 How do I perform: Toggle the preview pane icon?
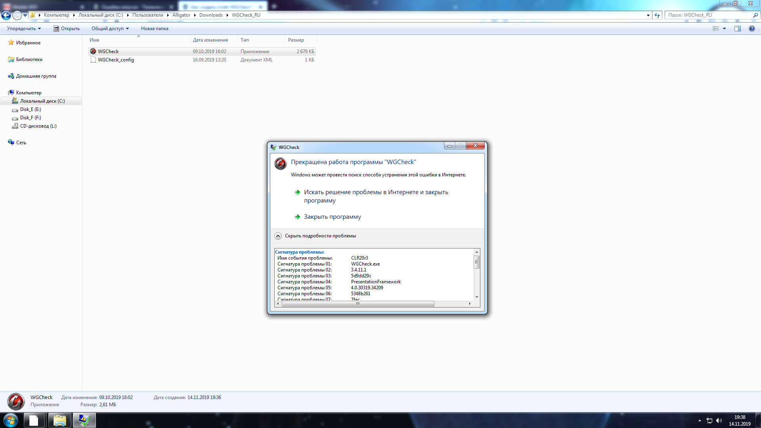point(738,29)
